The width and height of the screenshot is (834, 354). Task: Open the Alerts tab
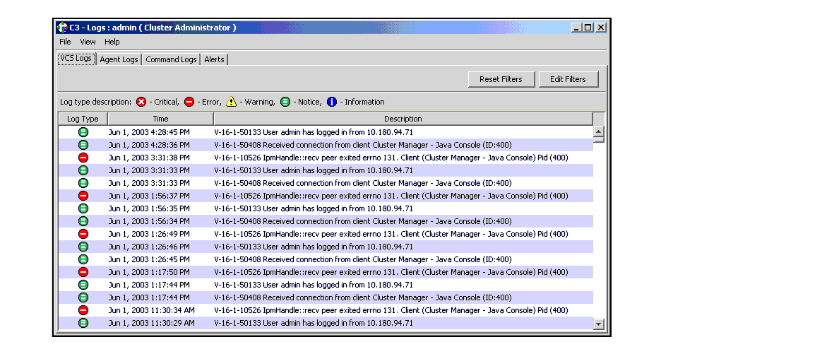pyautogui.click(x=214, y=59)
